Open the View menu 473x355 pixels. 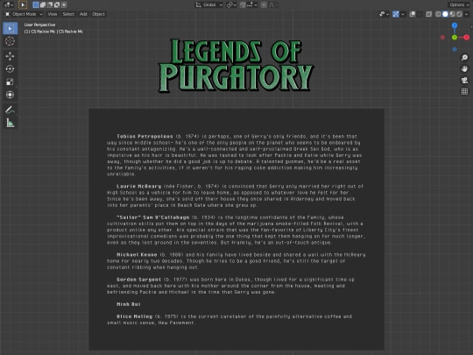pyautogui.click(x=53, y=14)
